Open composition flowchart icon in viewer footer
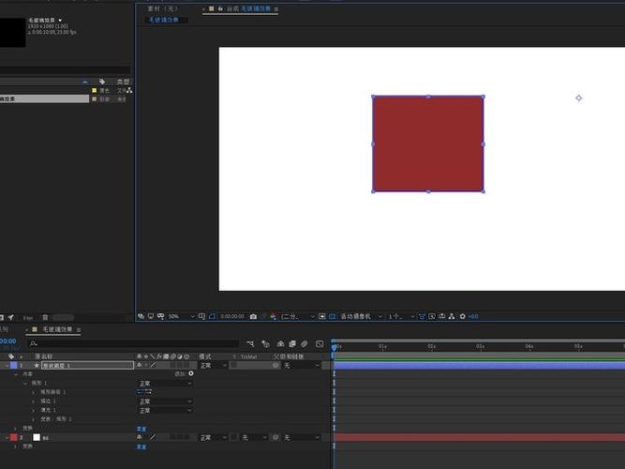Image resolution: width=625 pixels, height=469 pixels. point(452,316)
